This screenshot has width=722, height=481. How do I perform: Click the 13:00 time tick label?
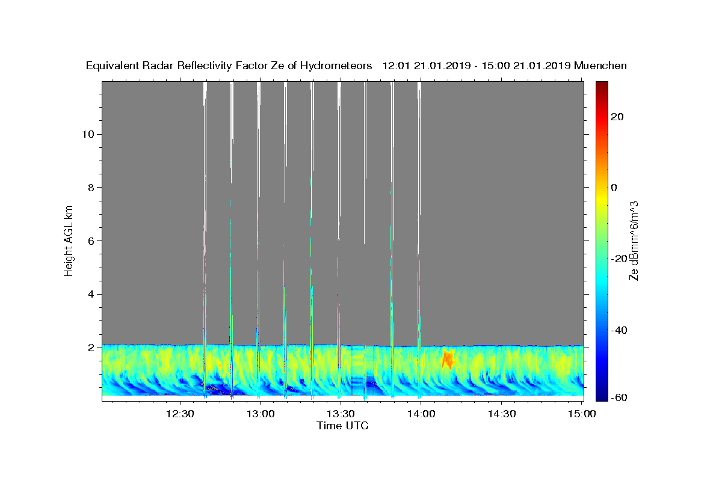(x=261, y=414)
